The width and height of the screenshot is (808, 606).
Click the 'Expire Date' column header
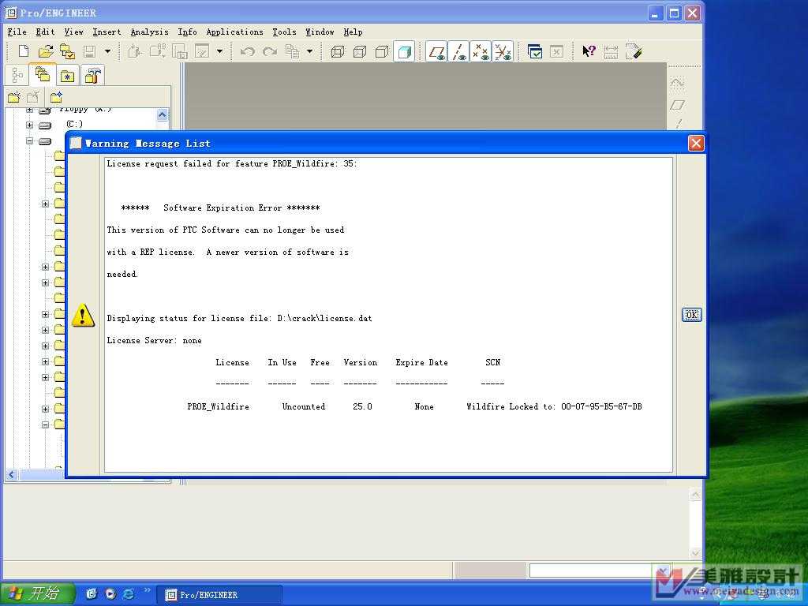[x=421, y=362]
